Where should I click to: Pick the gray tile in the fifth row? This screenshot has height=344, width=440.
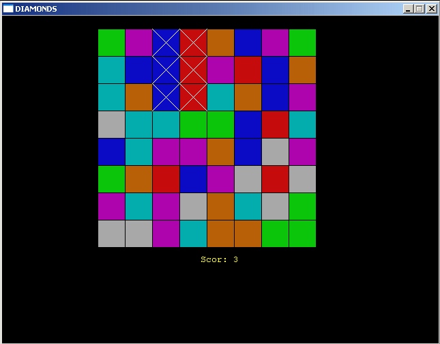pyautogui.click(x=275, y=152)
